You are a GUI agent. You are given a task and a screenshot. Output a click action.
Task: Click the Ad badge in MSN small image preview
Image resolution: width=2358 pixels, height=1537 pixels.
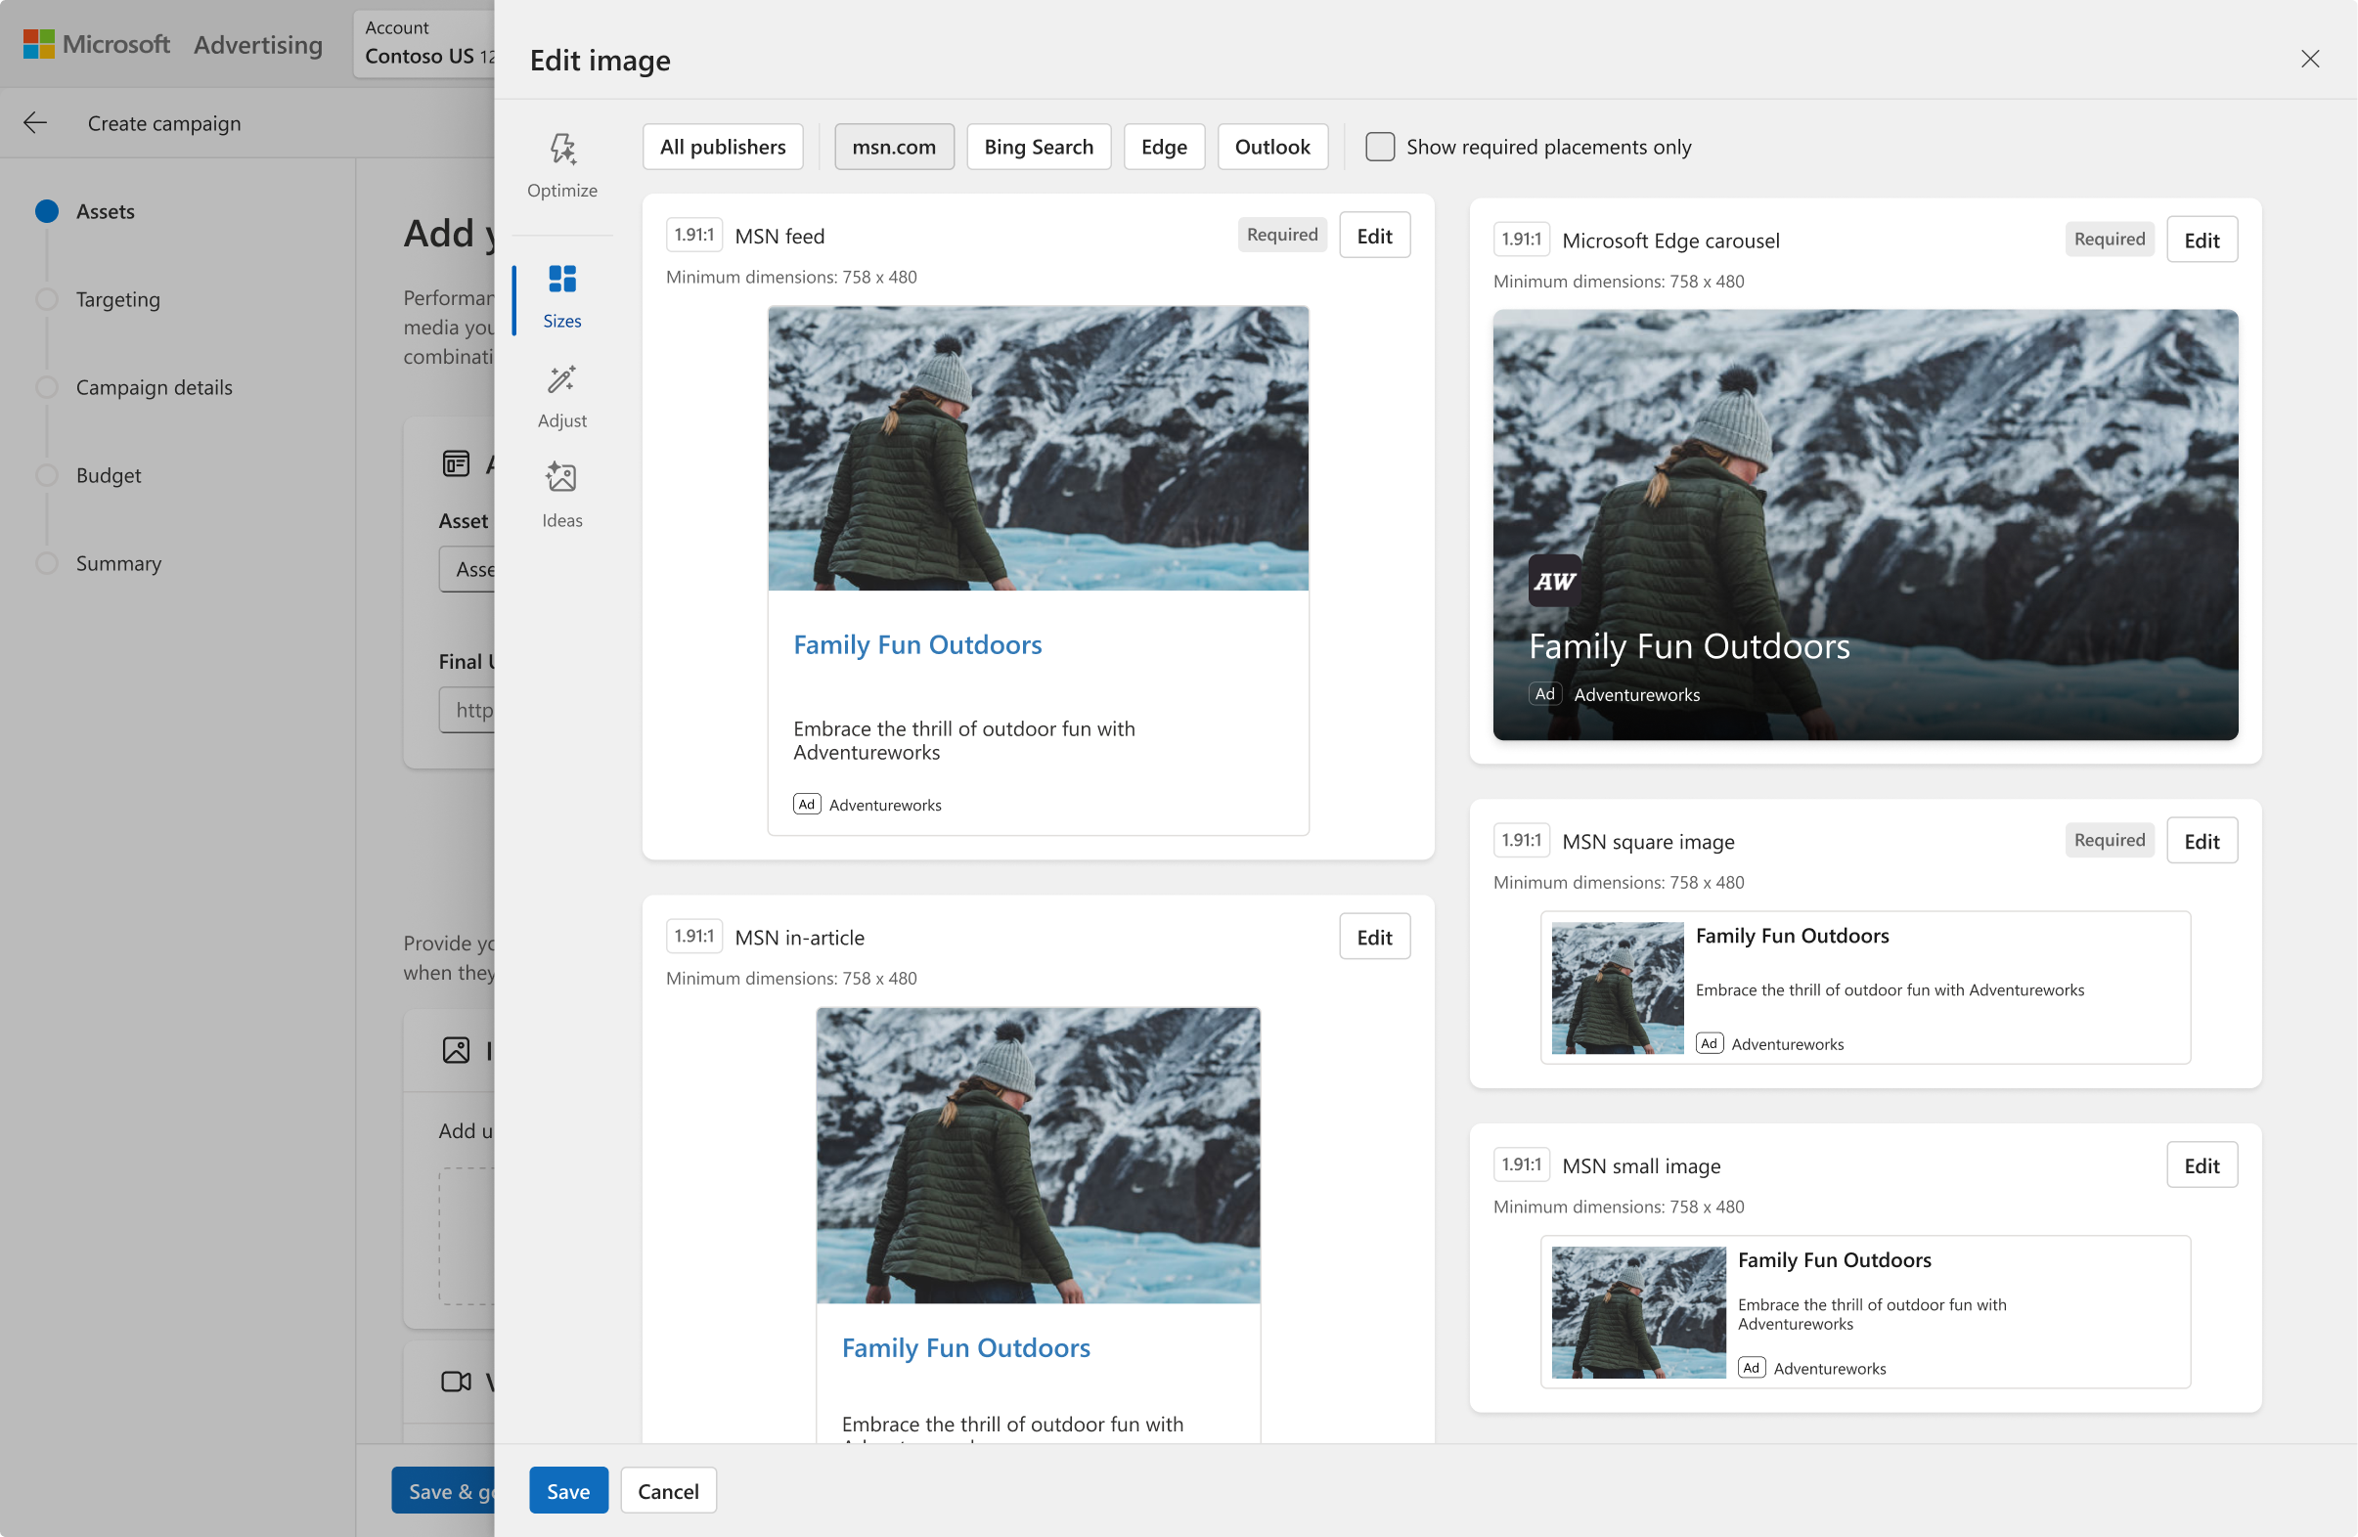tap(1751, 1368)
